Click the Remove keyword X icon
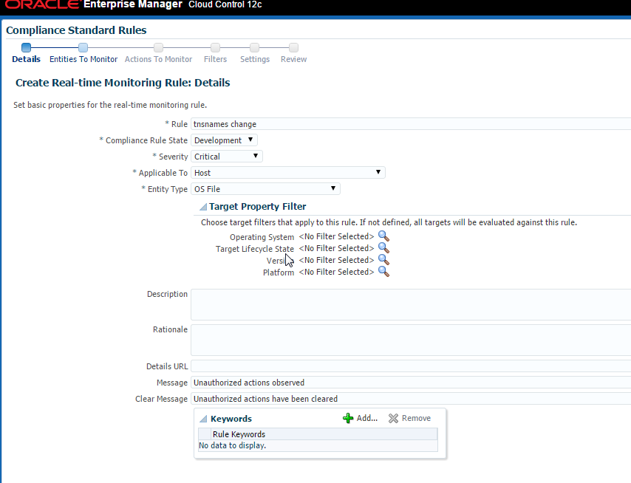Viewport: 631px width, 483px height. [x=393, y=418]
